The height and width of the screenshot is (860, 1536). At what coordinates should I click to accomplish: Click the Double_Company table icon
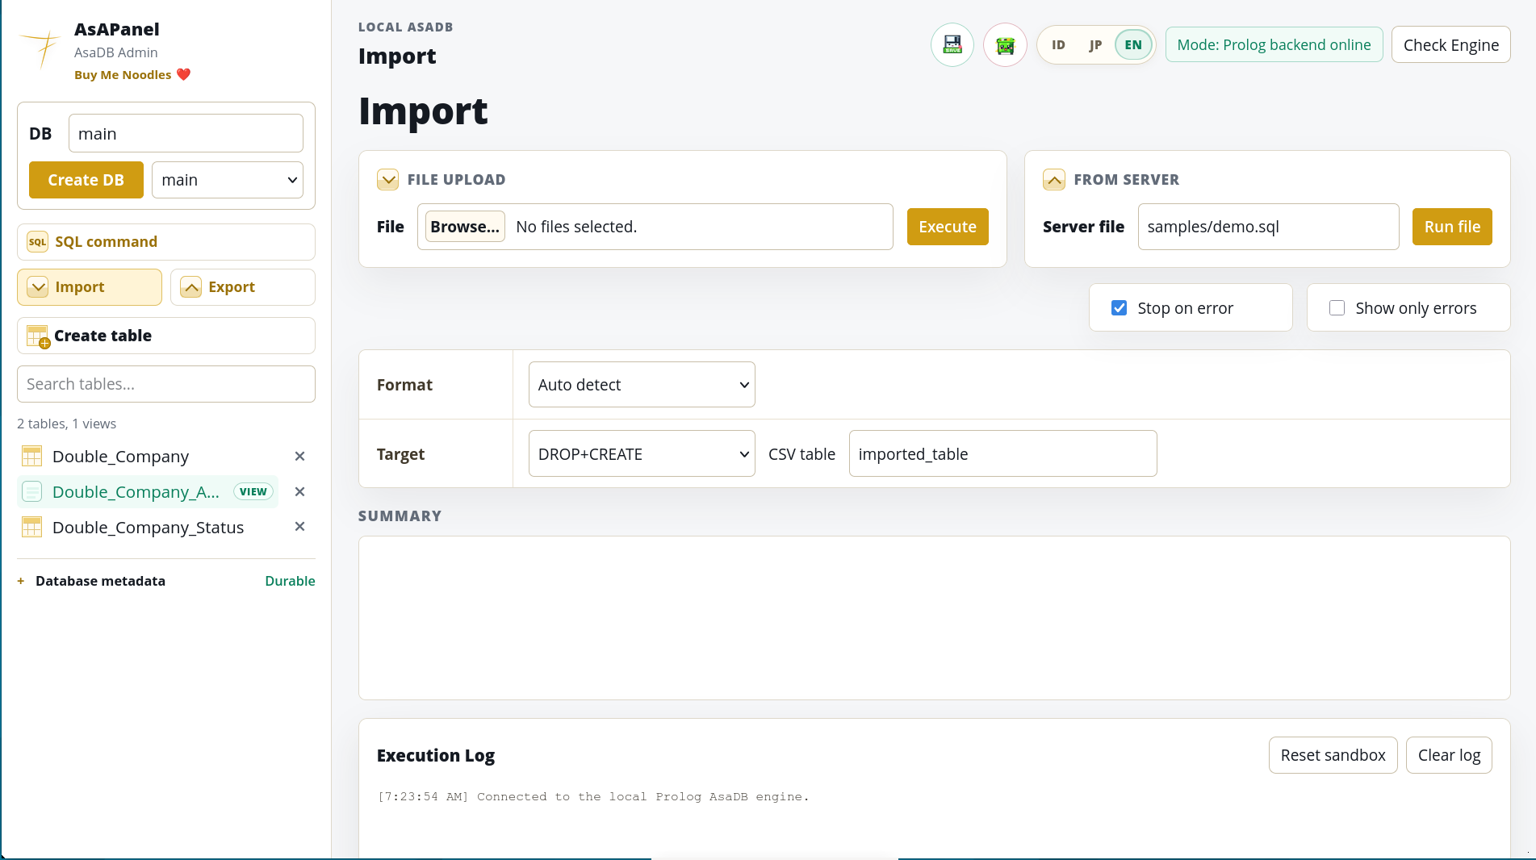pyautogui.click(x=31, y=457)
